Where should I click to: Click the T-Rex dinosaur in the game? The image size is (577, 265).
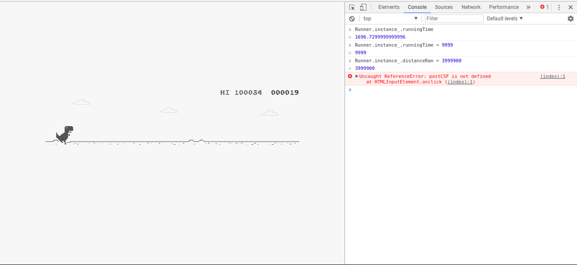tap(65, 135)
